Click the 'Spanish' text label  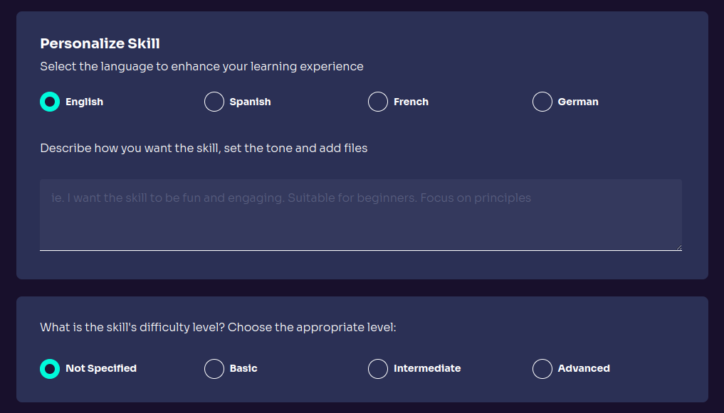click(250, 102)
